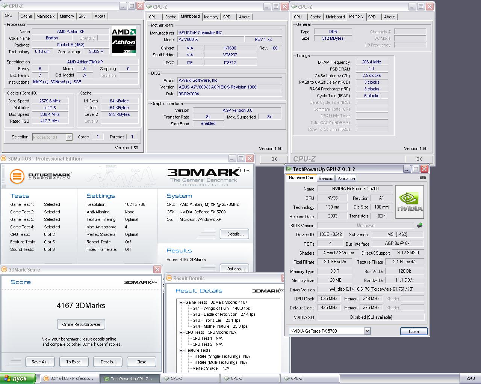Image resolution: width=481 pixels, height=384 pixels.
Task: Click the Device ID 10DE - 0342 field
Action: (x=330, y=234)
